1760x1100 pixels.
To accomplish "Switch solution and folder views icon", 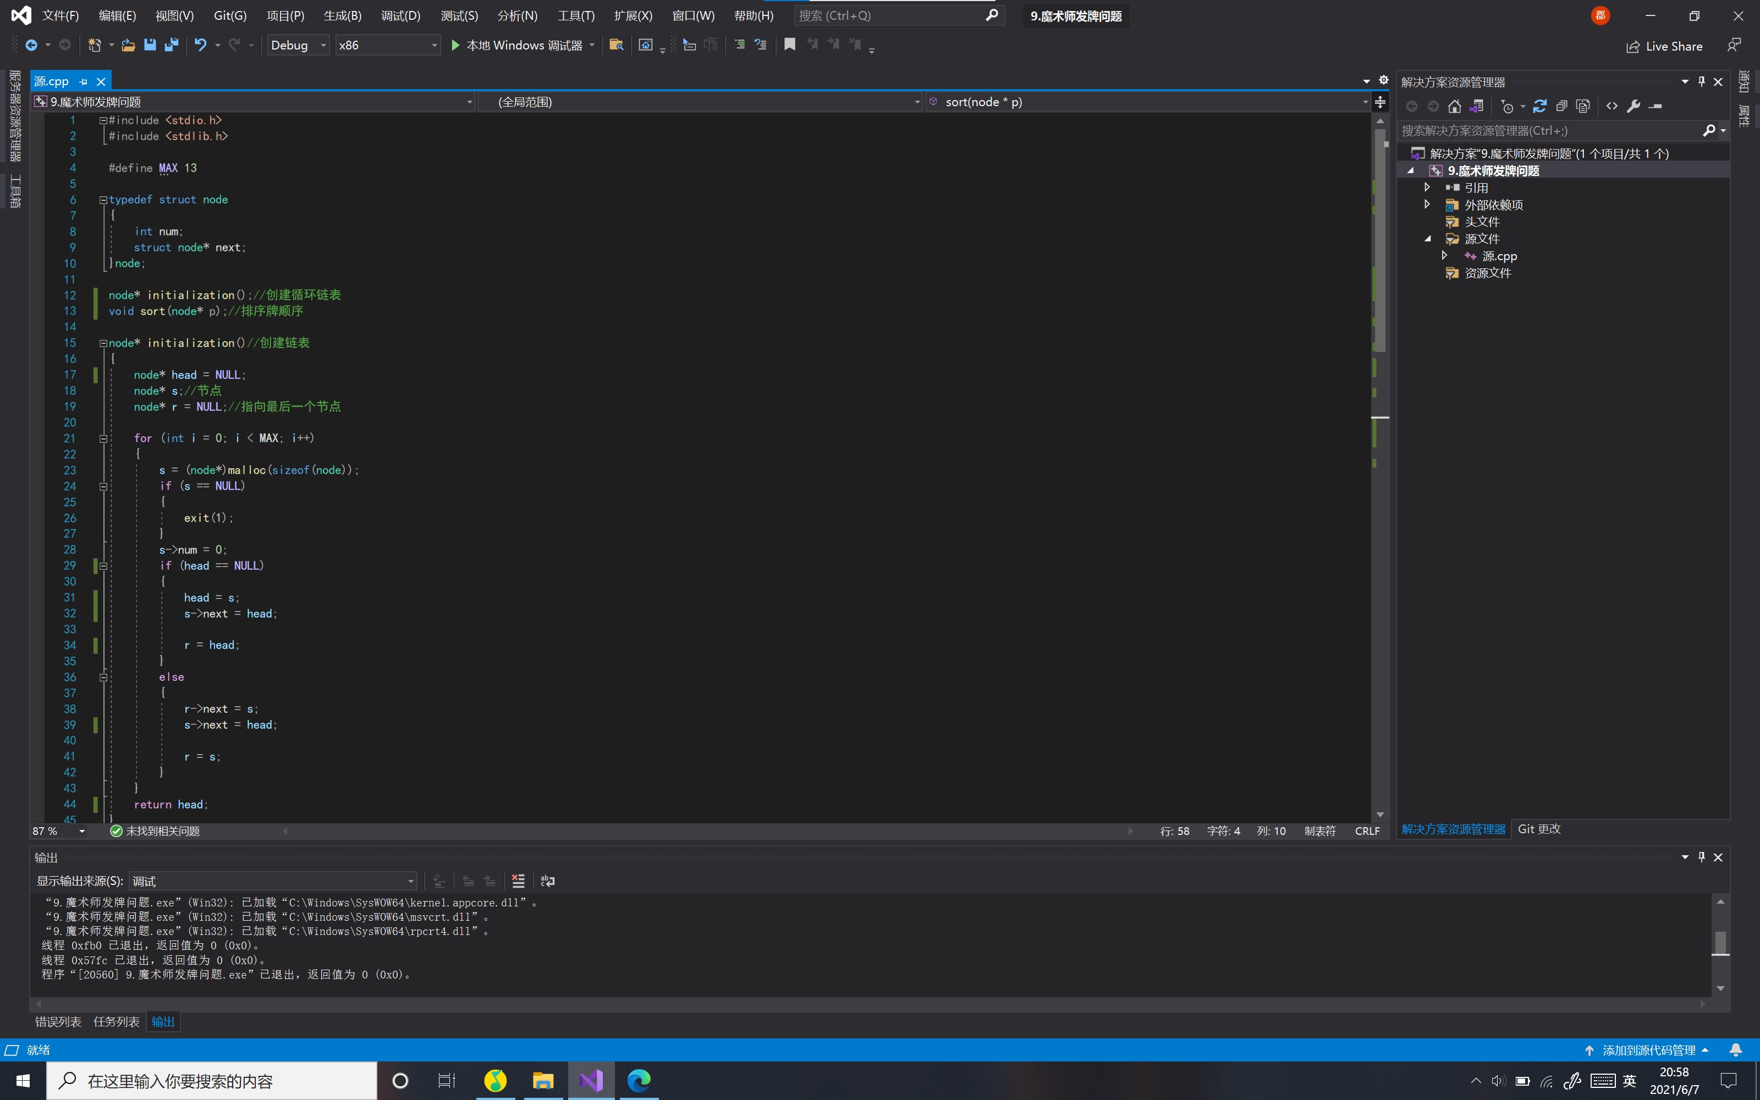I will coord(1476,106).
